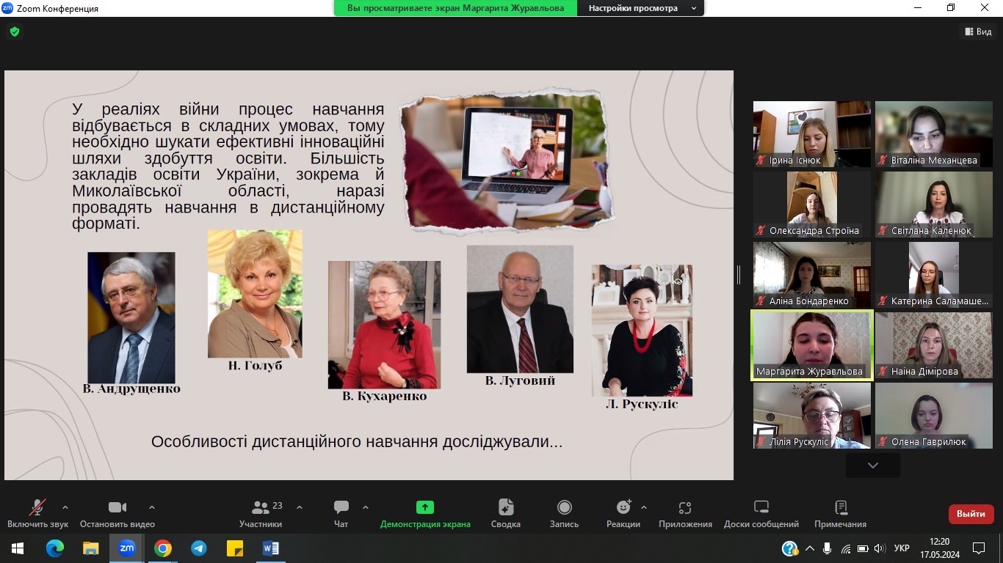Start Демонстрация экрана screen share

point(425,513)
